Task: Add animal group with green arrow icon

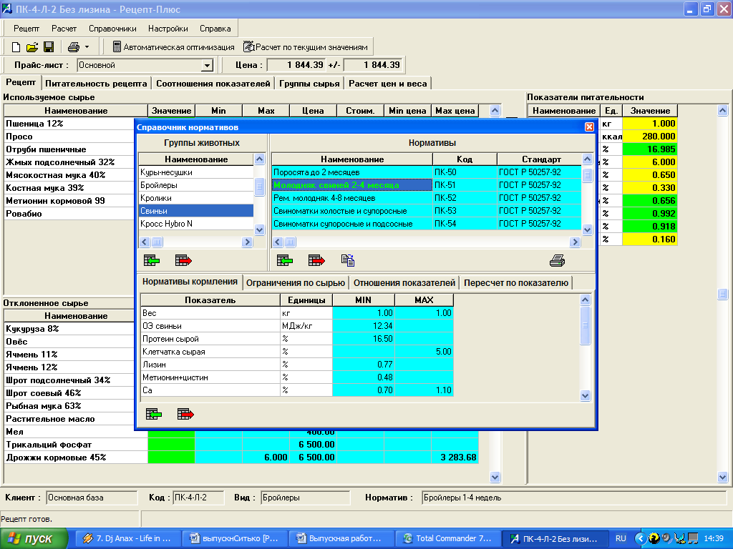Action: [x=151, y=260]
